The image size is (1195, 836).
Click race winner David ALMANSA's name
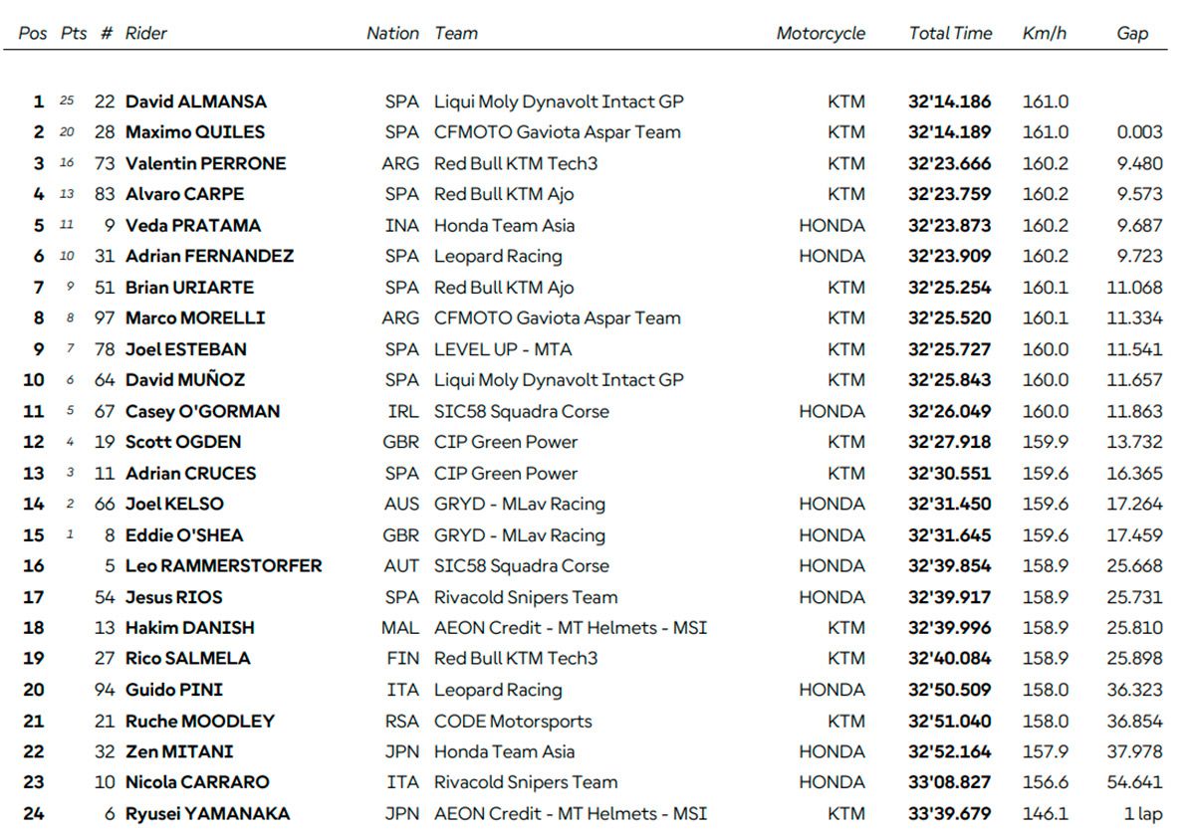click(x=196, y=102)
